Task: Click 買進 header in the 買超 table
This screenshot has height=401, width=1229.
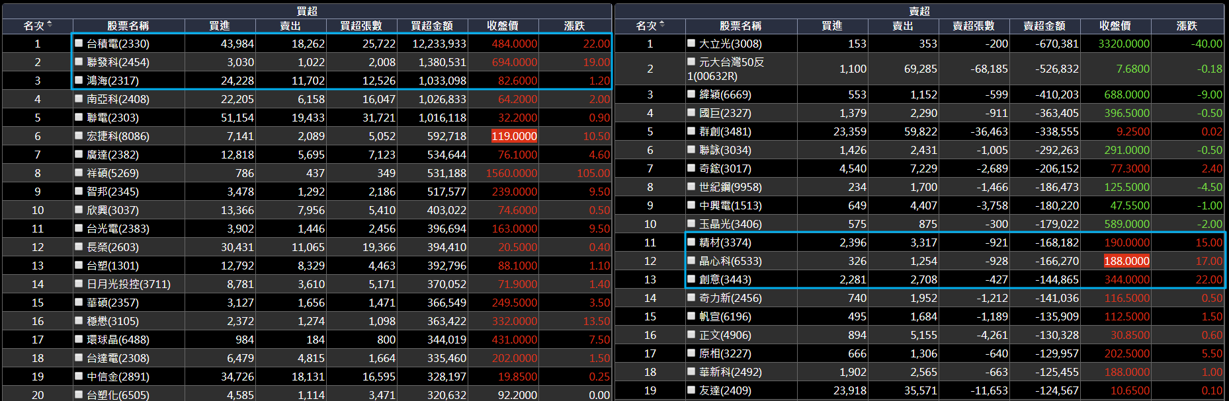Action: coord(220,26)
